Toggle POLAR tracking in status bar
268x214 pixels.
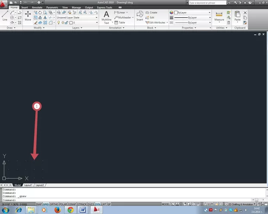[63, 204]
